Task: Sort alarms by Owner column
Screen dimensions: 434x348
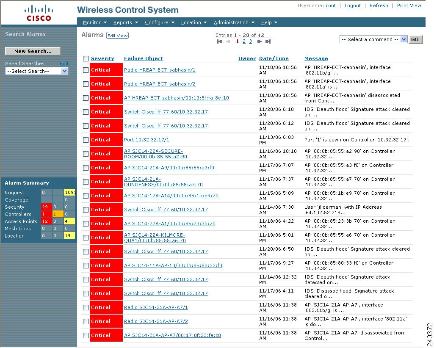Action: pos(247,58)
